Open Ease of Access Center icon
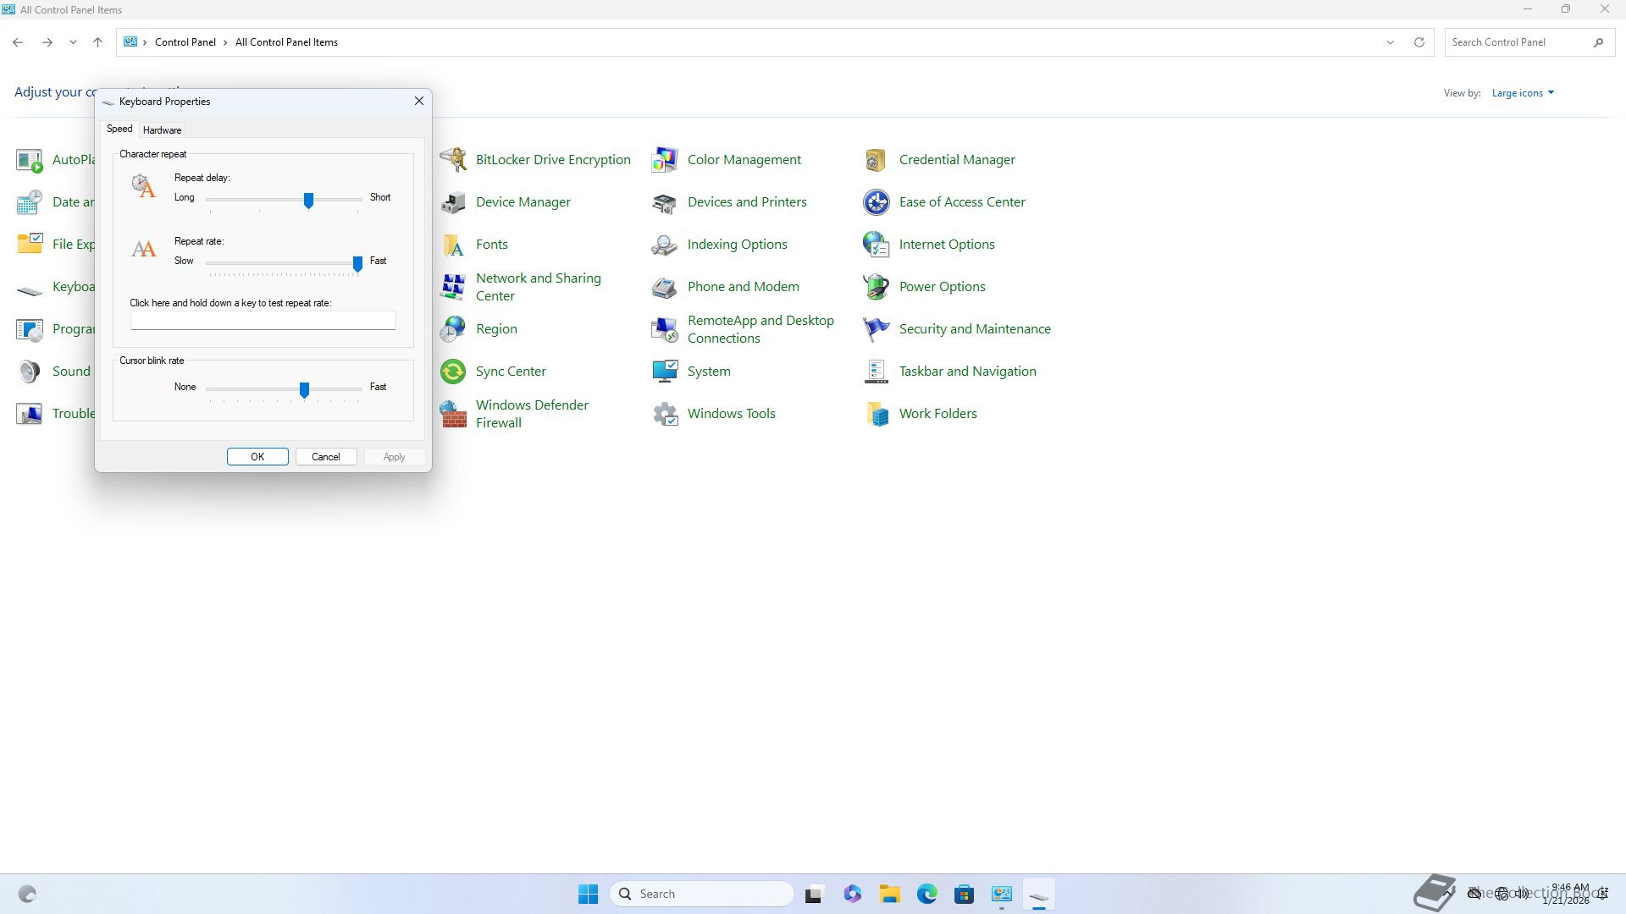Image resolution: width=1626 pixels, height=914 pixels. pyautogui.click(x=876, y=202)
